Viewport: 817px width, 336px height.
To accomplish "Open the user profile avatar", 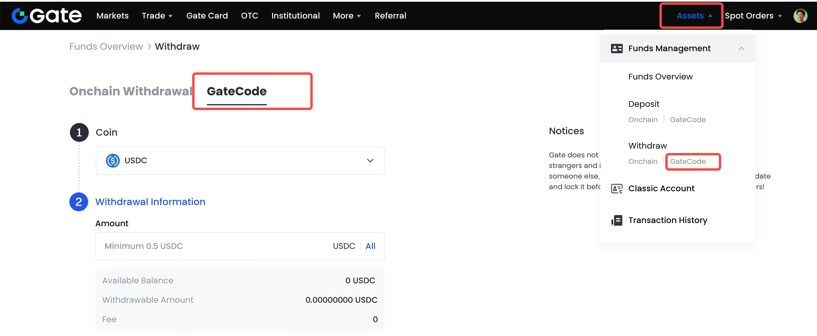I will click(800, 16).
